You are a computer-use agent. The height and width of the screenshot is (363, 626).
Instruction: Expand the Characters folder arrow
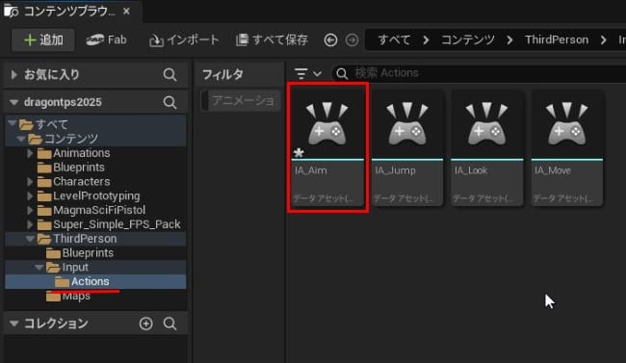pyautogui.click(x=30, y=182)
